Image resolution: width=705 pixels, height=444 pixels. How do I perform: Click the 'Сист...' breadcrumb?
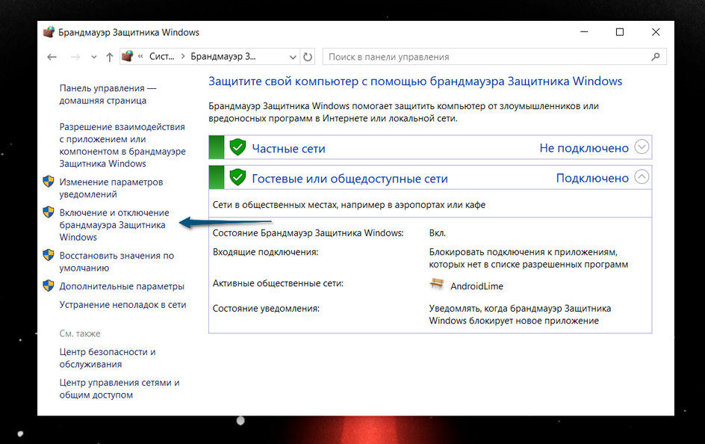[161, 57]
